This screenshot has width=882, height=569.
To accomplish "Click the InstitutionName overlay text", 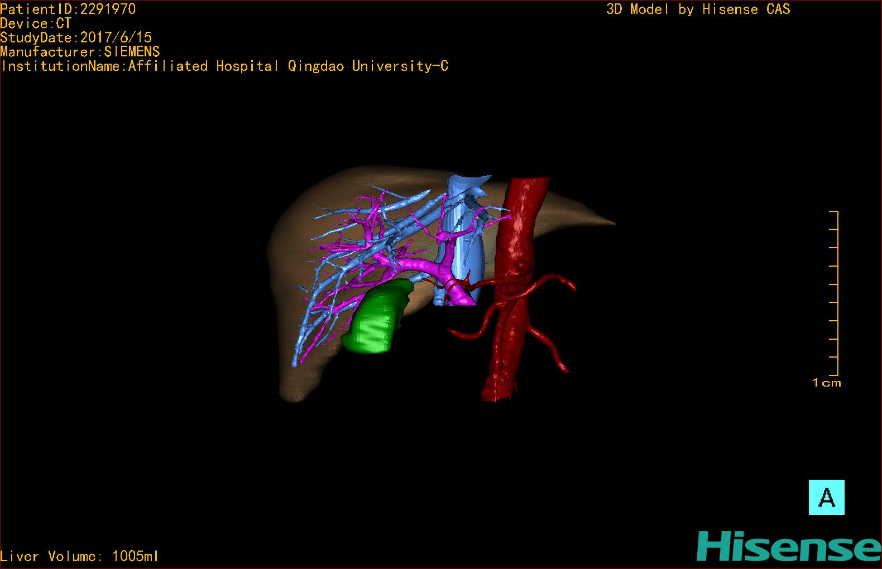I will (x=224, y=66).
